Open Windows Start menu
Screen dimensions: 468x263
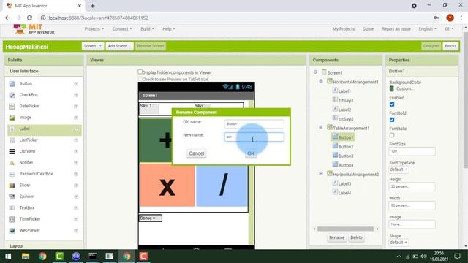[x=8, y=256]
